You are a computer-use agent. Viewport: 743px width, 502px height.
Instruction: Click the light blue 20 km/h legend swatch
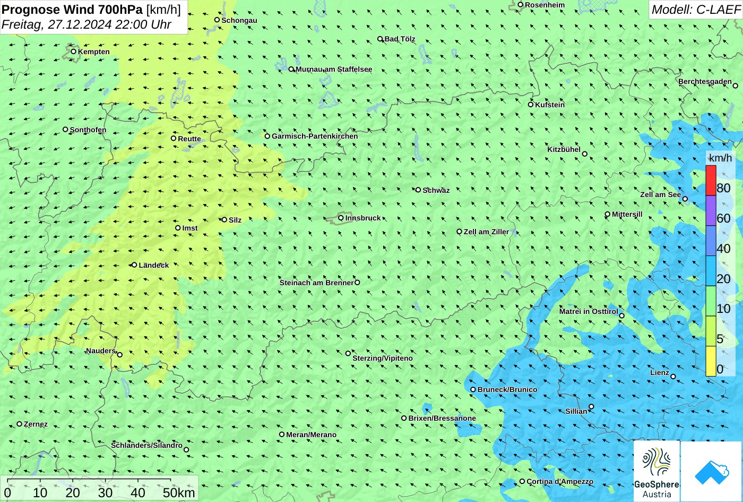click(711, 271)
